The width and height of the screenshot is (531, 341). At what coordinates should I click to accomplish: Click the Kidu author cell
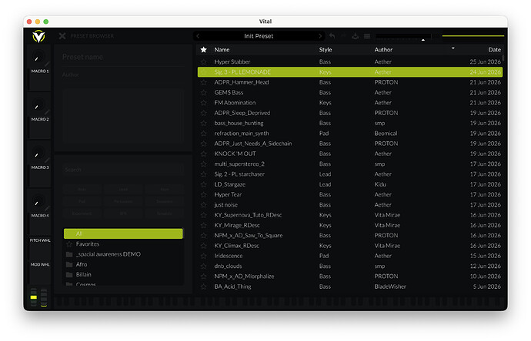pyautogui.click(x=380, y=184)
